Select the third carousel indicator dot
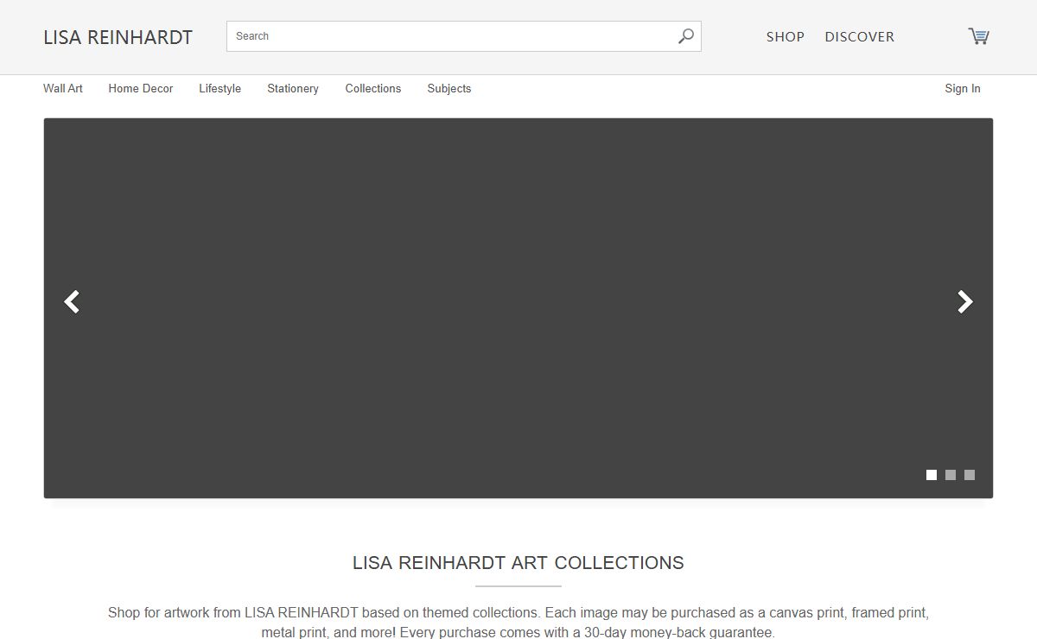Image resolution: width=1037 pixels, height=639 pixels. (970, 475)
